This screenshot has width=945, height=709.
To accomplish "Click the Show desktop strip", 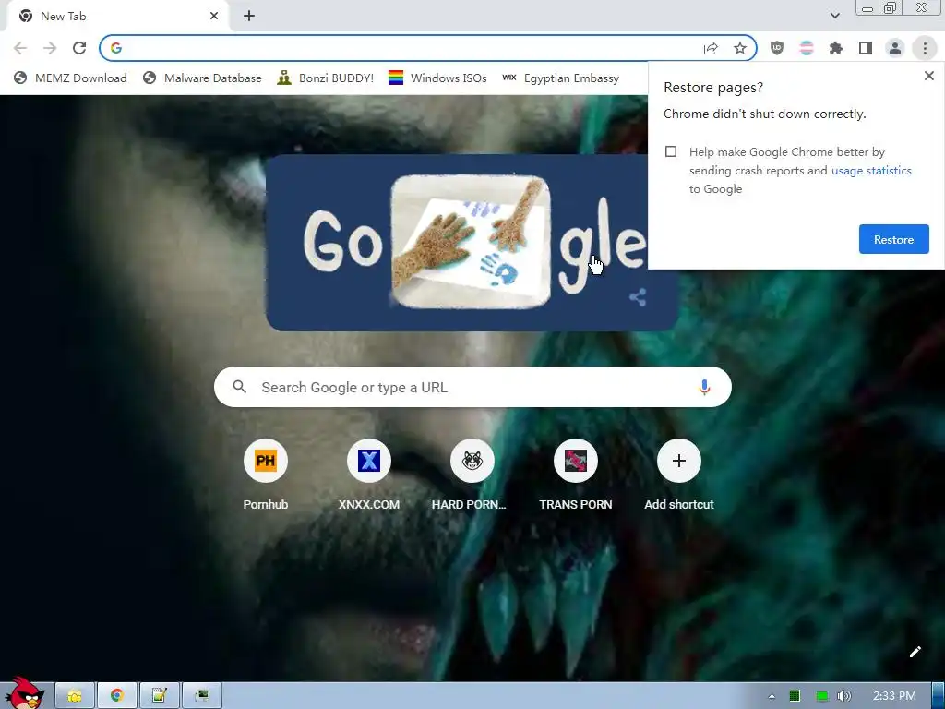I will [939, 696].
